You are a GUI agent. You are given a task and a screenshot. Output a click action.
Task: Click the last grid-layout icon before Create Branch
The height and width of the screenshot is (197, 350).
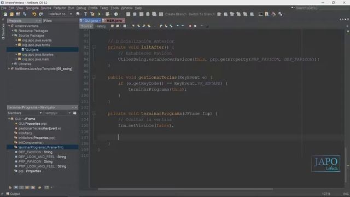pos(161,14)
